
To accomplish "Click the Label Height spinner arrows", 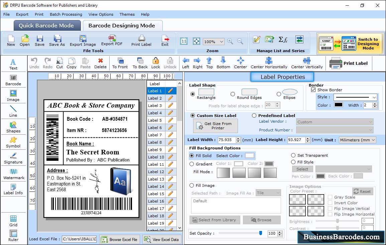I will coord(308,140).
